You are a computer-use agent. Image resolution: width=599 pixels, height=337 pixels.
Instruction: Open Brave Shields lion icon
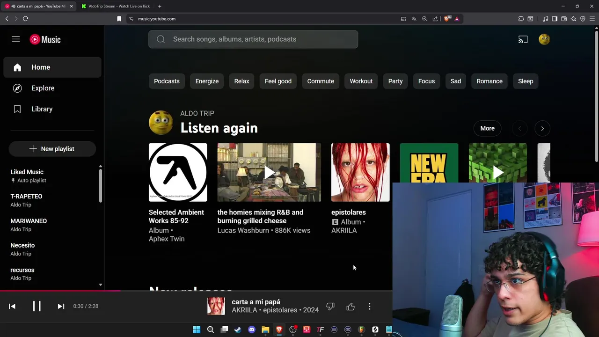[447, 19]
